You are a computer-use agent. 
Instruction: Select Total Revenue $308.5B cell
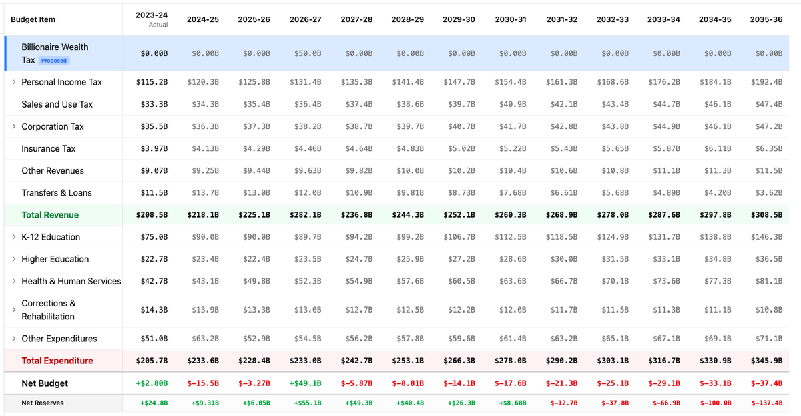pos(766,215)
